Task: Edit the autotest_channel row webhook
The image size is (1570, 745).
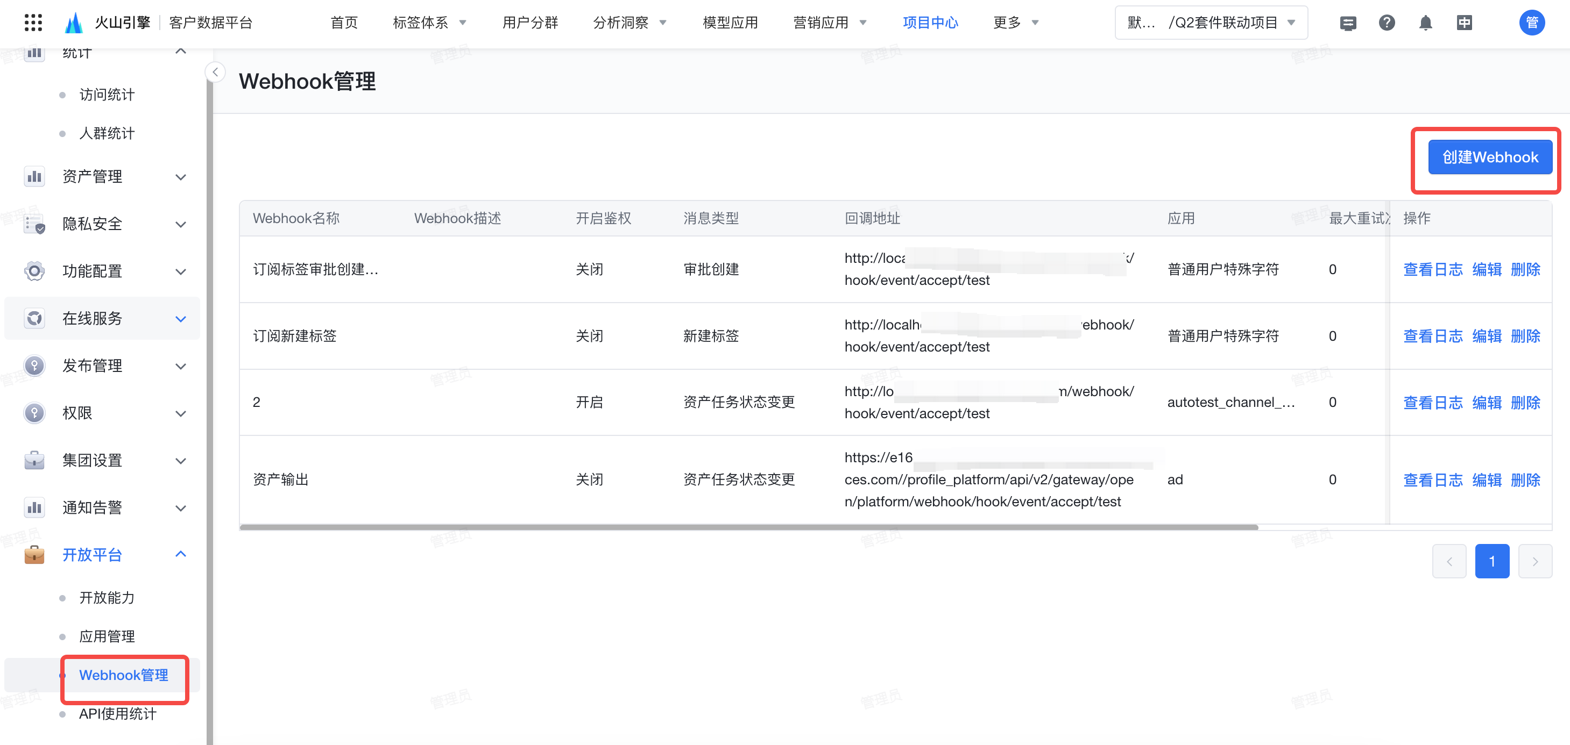Action: click(1487, 402)
